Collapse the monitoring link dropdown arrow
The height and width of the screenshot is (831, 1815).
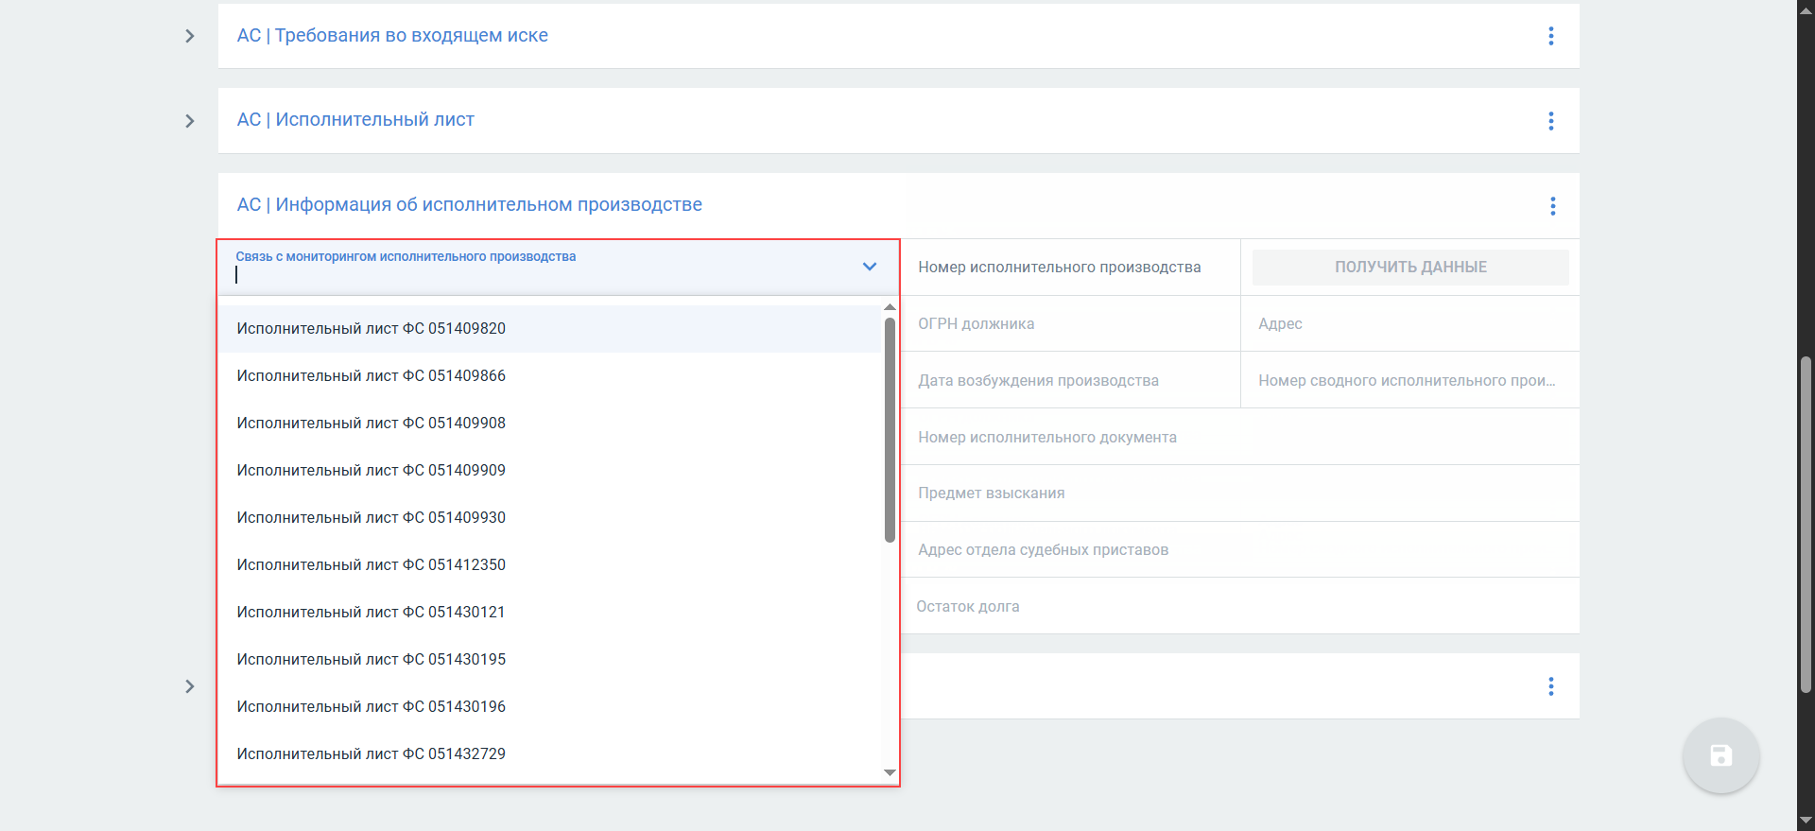point(870,267)
